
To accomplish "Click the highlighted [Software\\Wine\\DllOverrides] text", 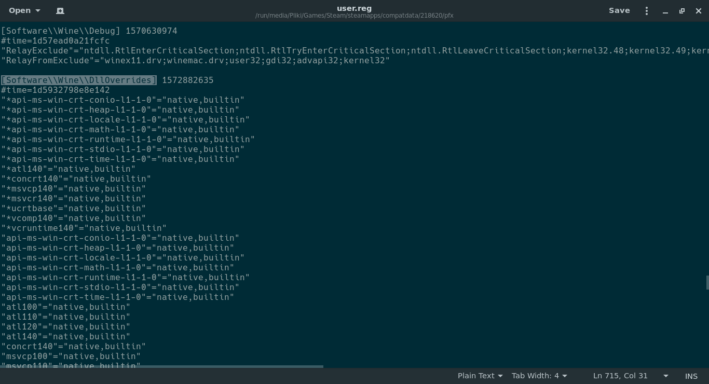I will tap(78, 80).
